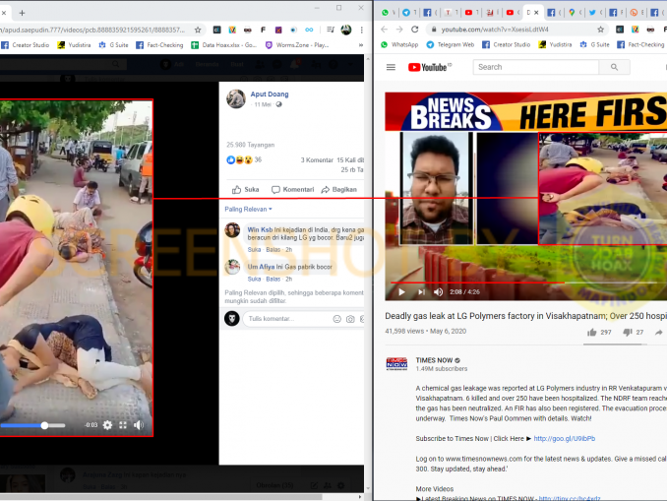667x501 pixels.
Task: Open Data Hoax.xlsx bookmark
Action: coord(223,44)
